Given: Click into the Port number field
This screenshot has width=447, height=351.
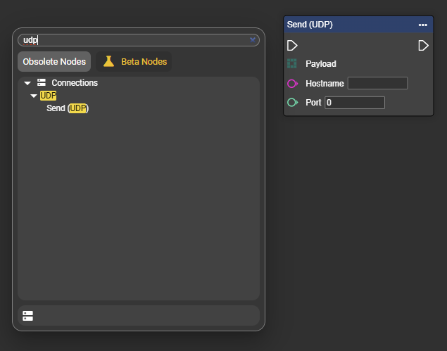Looking at the screenshot, I should 355,103.
